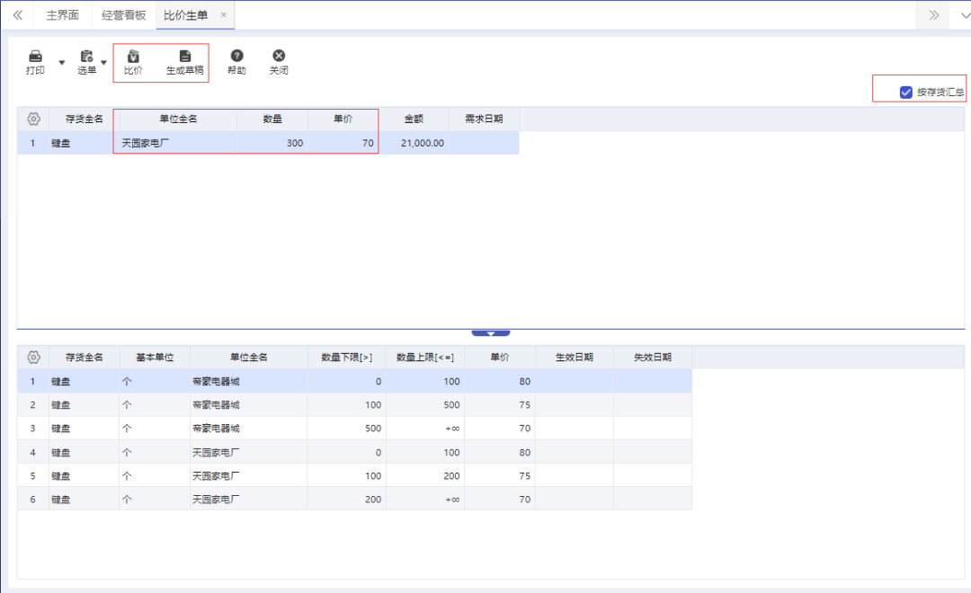This screenshot has width=971, height=593.
Task: Collapse the panel using the blue center arrow
Action: (x=490, y=332)
